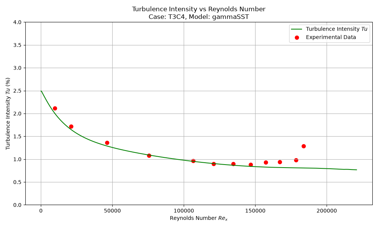Click the 'Turbulence Intensity Tu' legend label
The width and height of the screenshot is (378, 227).
click(336, 29)
